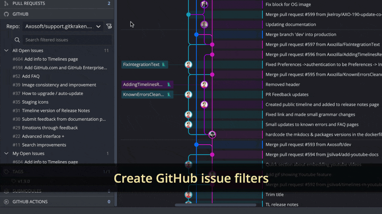Viewport: 382px width, 214px height.
Task: Click avatar on Fixed link grammar changes commit
Action: 188,114
